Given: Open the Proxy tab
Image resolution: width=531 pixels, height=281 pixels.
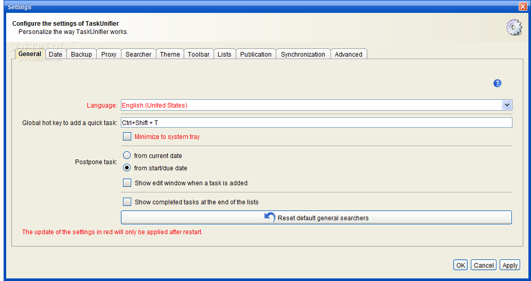Looking at the screenshot, I should 109,54.
